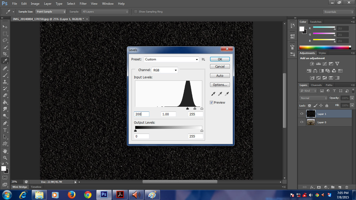Click the Options... button in Levels
This screenshot has height=200, width=356.
220,85
